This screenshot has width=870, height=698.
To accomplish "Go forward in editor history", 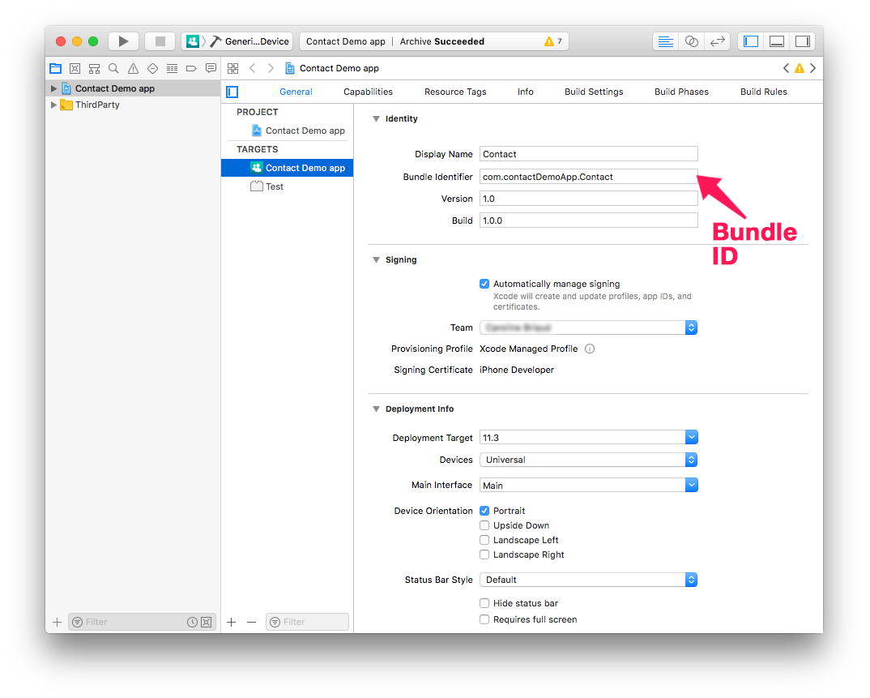I will [x=271, y=68].
